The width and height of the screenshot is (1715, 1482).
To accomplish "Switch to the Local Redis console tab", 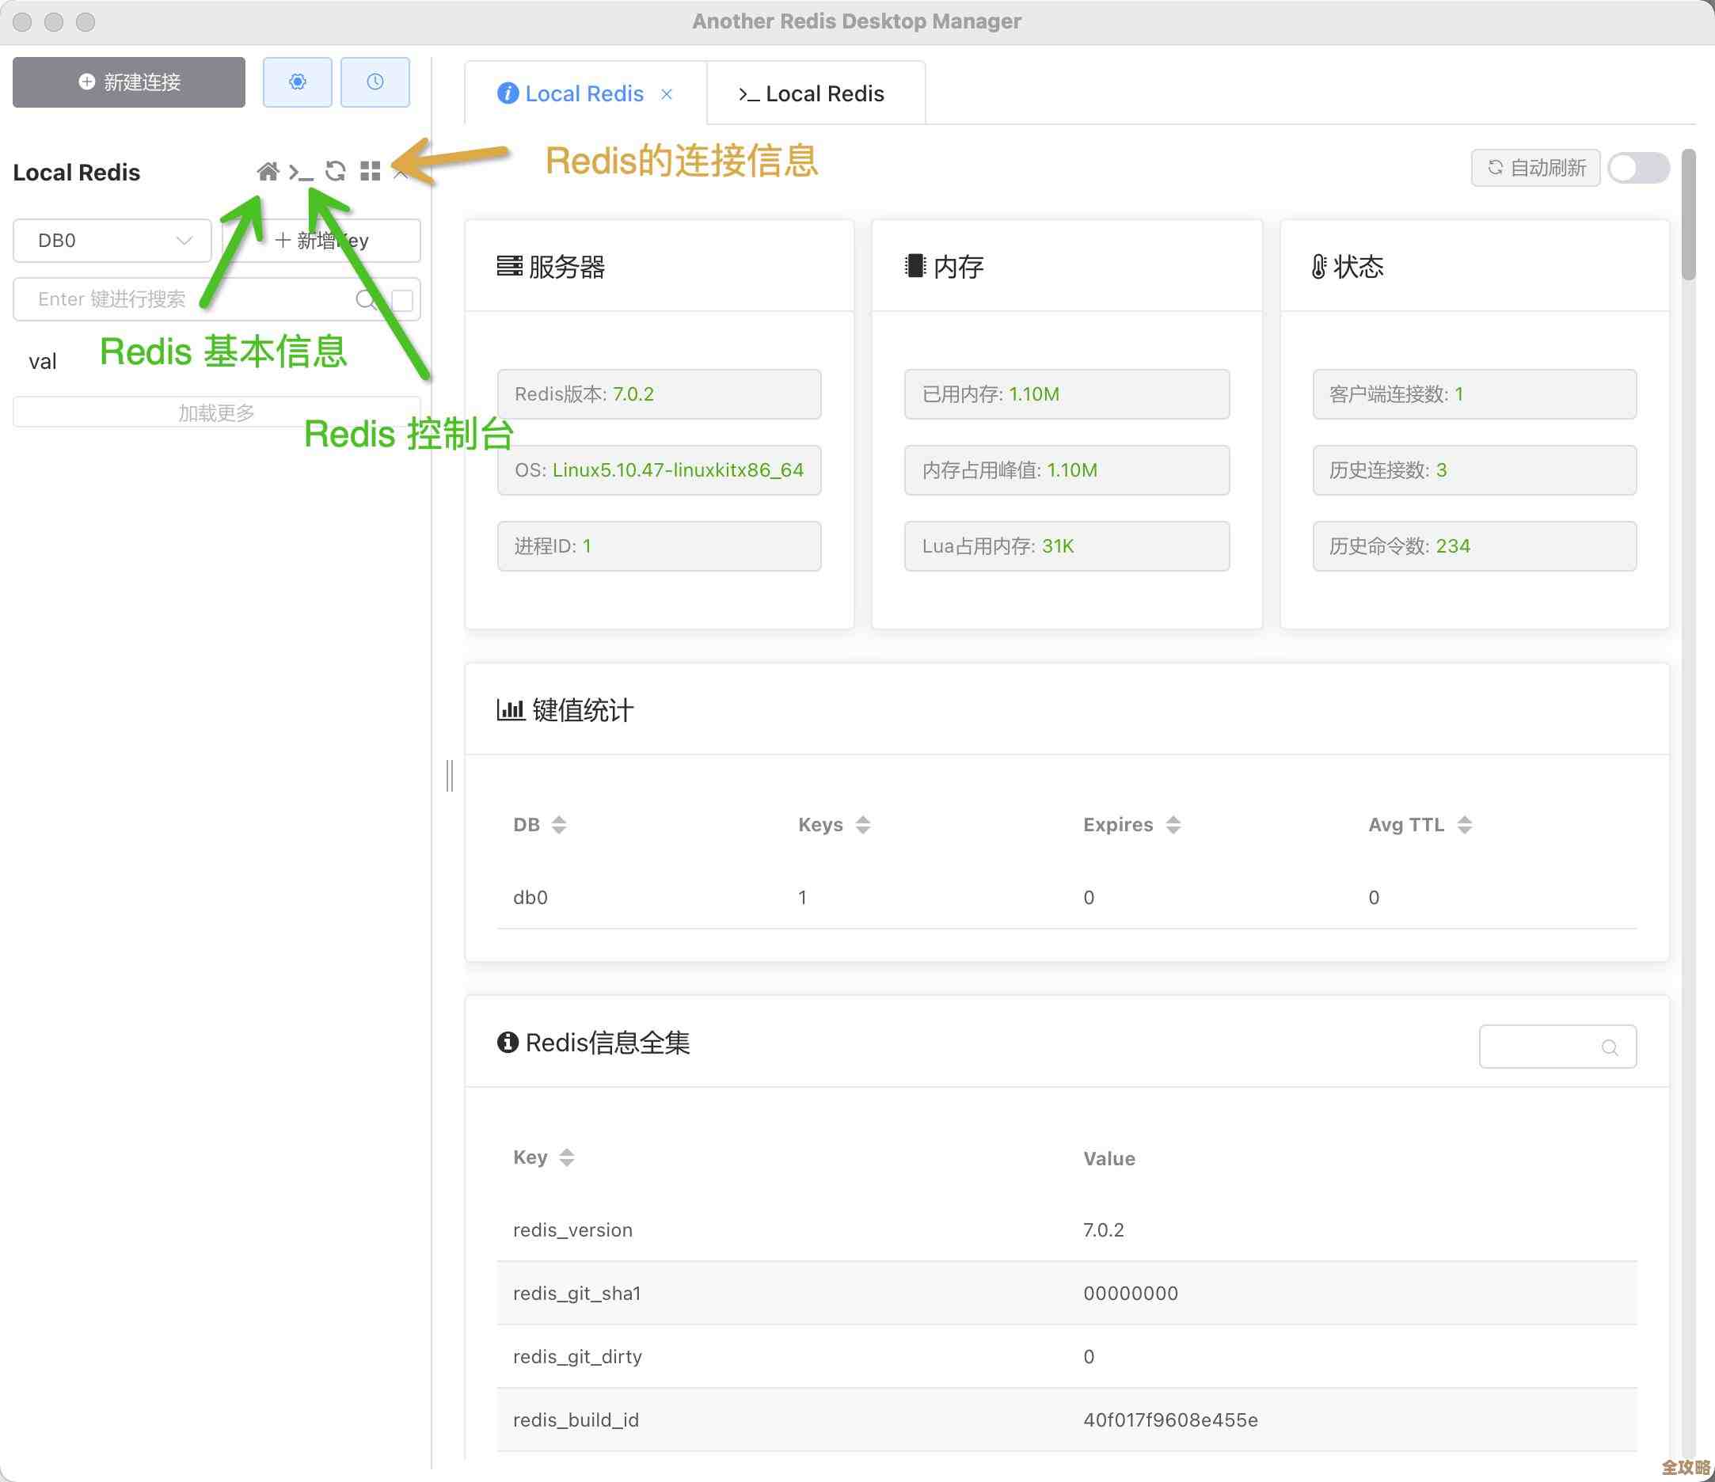I will (815, 93).
